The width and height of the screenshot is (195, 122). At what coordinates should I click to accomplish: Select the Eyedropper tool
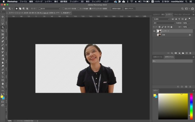point(3,38)
